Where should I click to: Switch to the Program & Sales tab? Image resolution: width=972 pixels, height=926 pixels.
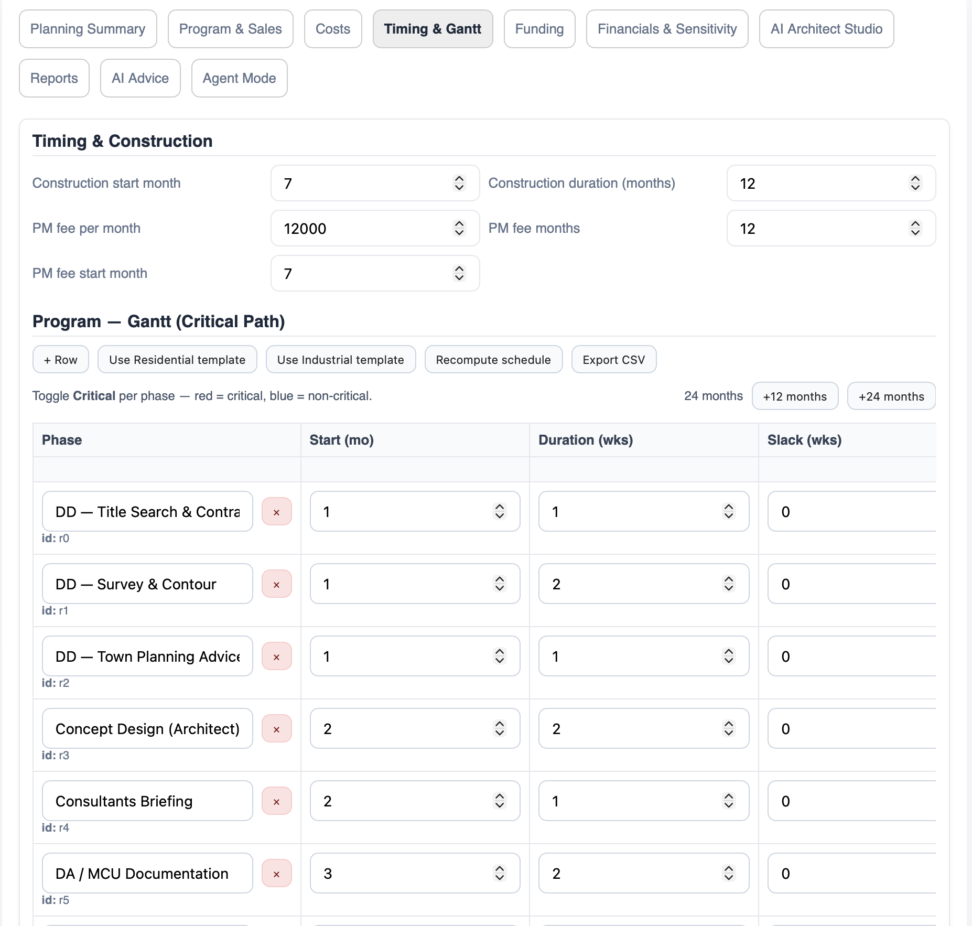[231, 29]
